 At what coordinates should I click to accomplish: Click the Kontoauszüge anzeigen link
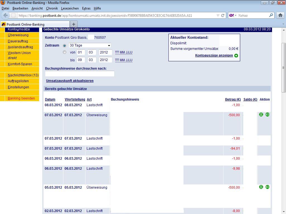(x=214, y=55)
